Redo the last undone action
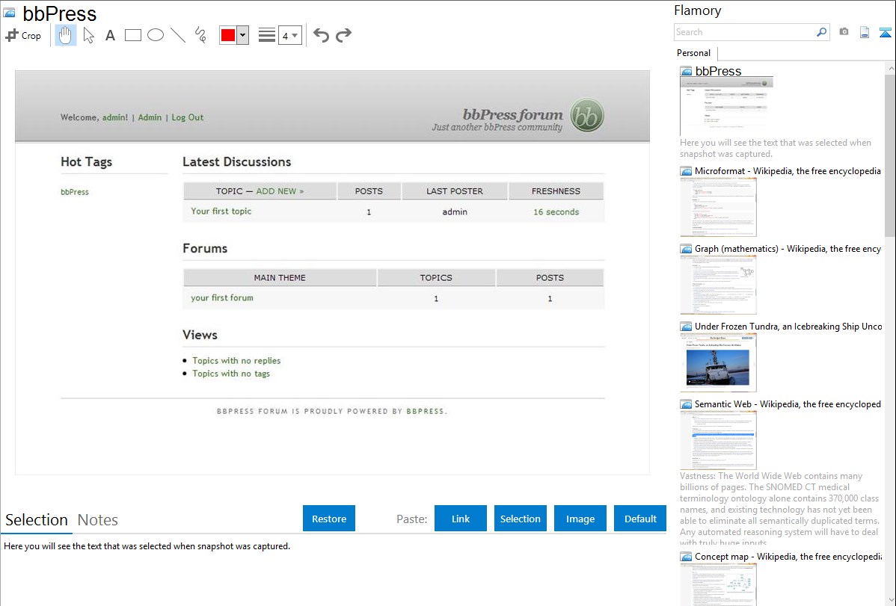This screenshot has width=896, height=606. [x=343, y=35]
